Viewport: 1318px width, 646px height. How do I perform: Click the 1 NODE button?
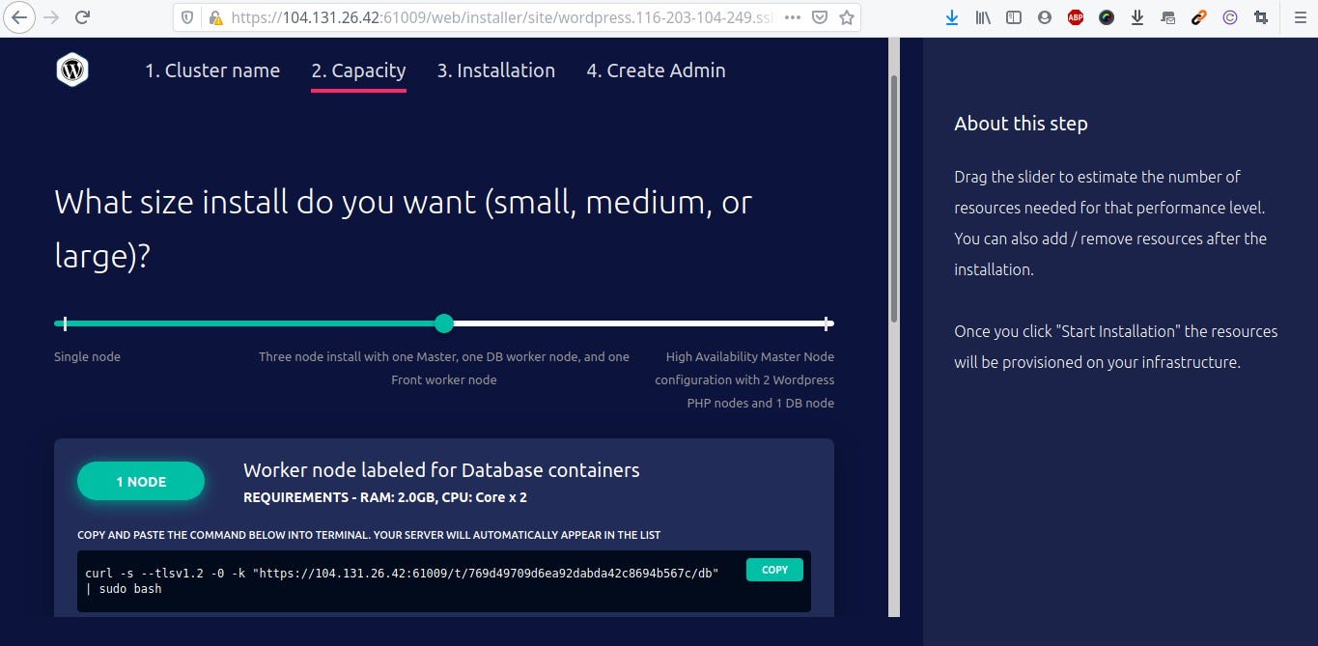pyautogui.click(x=141, y=482)
